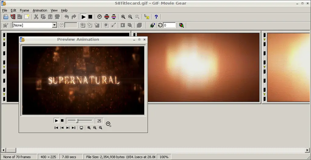Screen dimensions: 311x160
Task: Click the Stop button in the main toolbar
Action: click(x=90, y=17)
